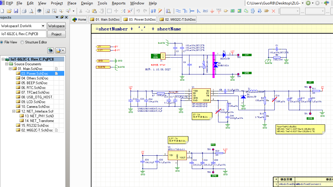Click the Open folder toolbar icon

point(9,11)
